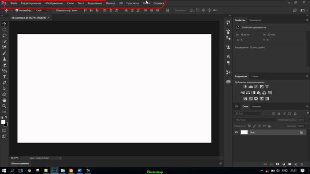The height and width of the screenshot is (174, 310).
Task: Select the Pen tool
Action: click(x=4, y=83)
